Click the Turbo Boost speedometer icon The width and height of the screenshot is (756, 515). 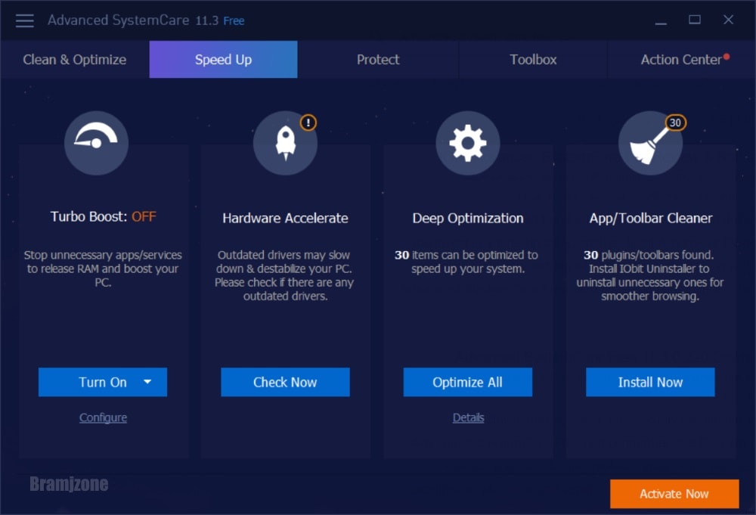click(97, 143)
